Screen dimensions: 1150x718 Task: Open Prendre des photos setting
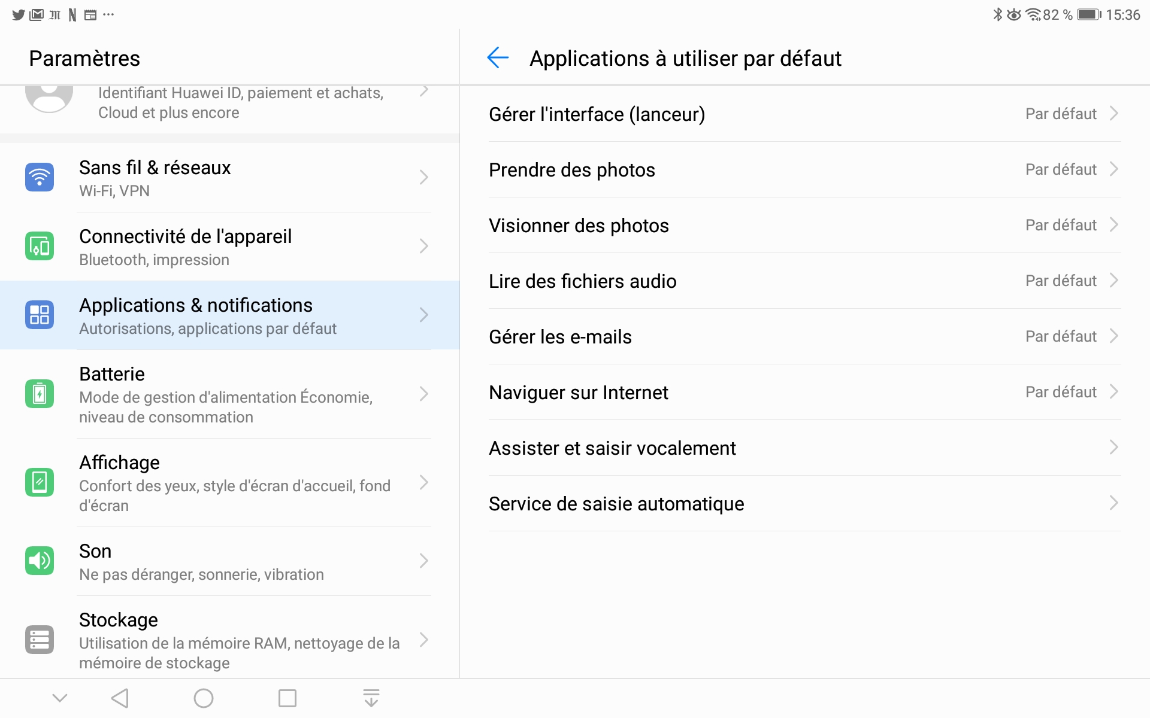pos(804,169)
